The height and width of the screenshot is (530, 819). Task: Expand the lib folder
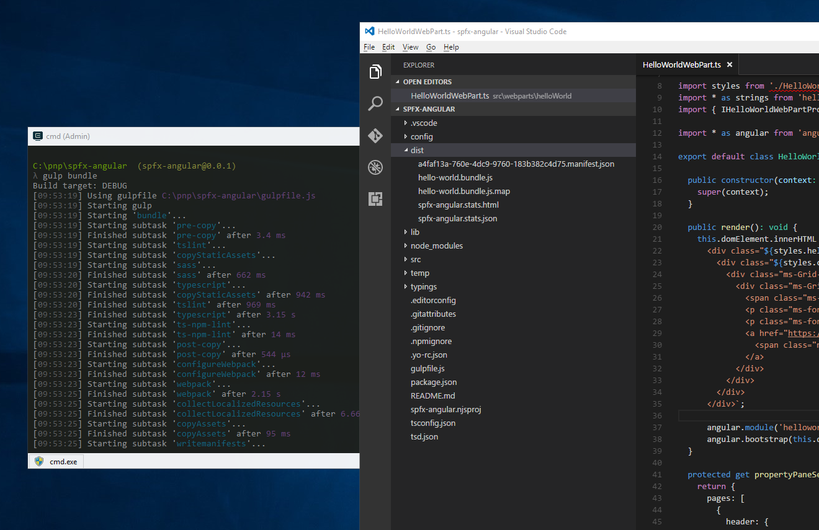[x=513, y=232]
